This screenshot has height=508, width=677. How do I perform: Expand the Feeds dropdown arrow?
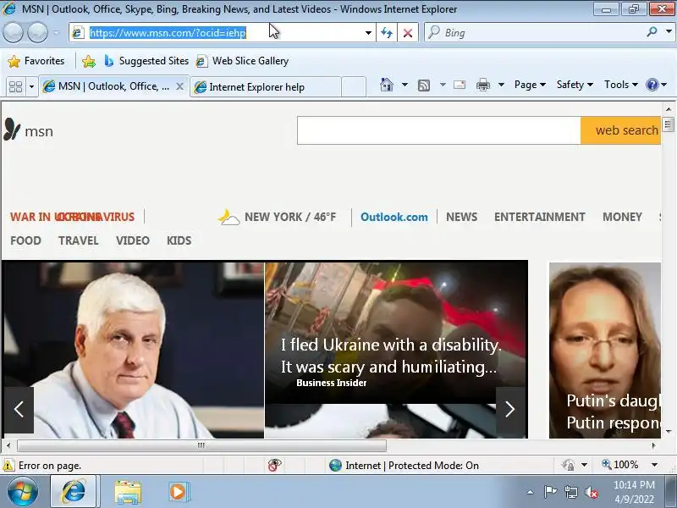pos(443,85)
